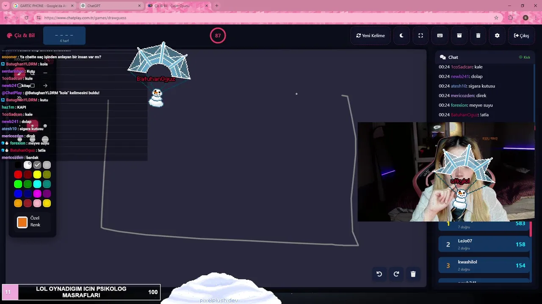
Task: Go back in the browser
Action: point(6,18)
